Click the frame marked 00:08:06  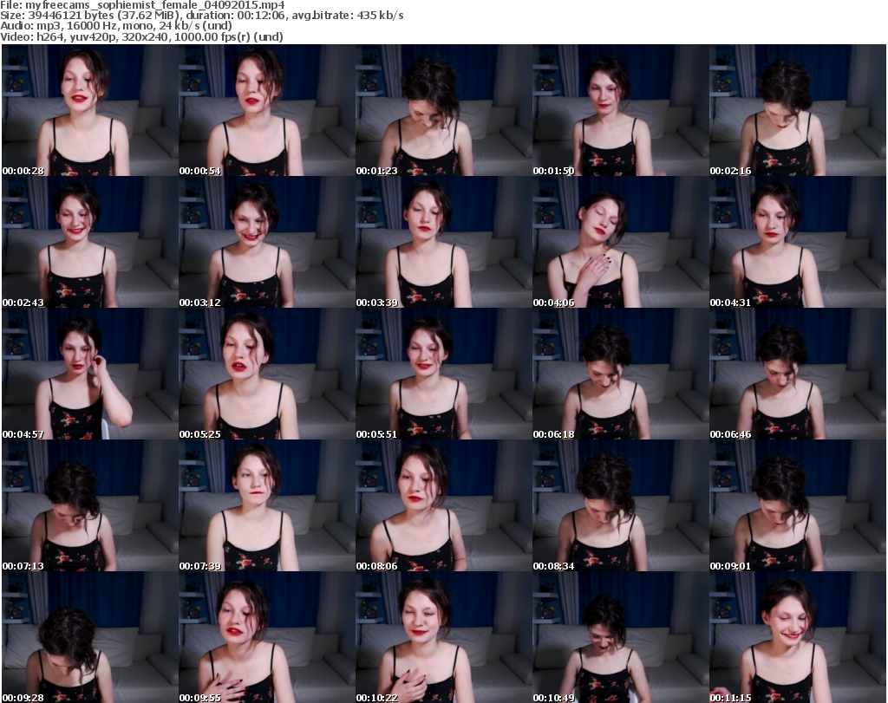tap(443, 506)
